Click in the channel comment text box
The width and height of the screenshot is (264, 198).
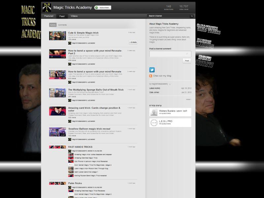[170, 54]
